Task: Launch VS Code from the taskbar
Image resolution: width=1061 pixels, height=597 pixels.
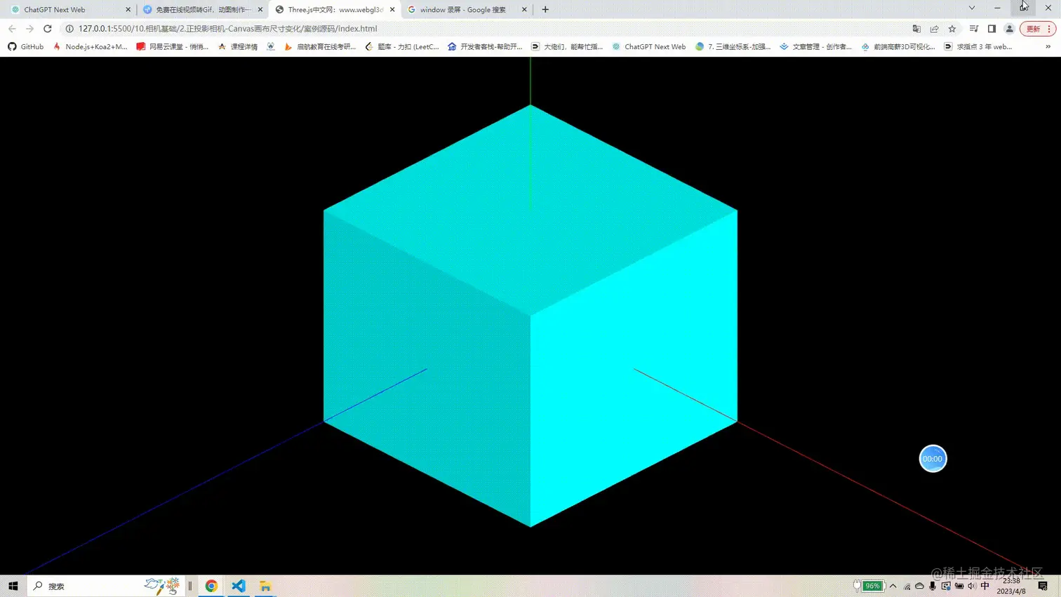Action: coord(238,586)
